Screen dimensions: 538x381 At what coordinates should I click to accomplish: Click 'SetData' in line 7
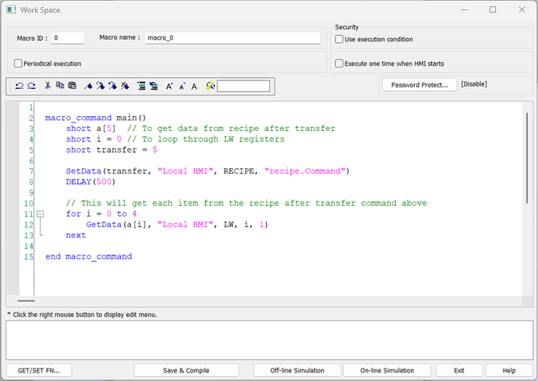coord(83,171)
